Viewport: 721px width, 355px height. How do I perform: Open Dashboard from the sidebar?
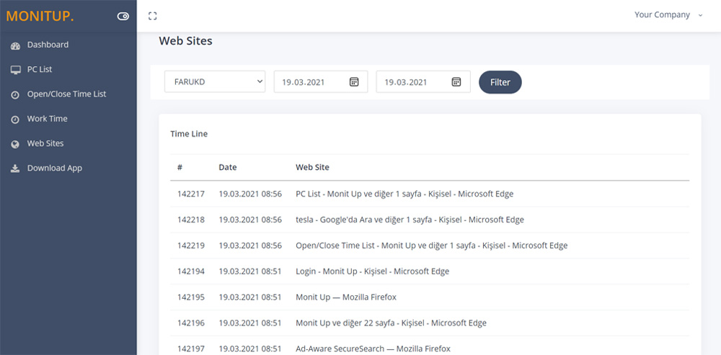[48, 45]
